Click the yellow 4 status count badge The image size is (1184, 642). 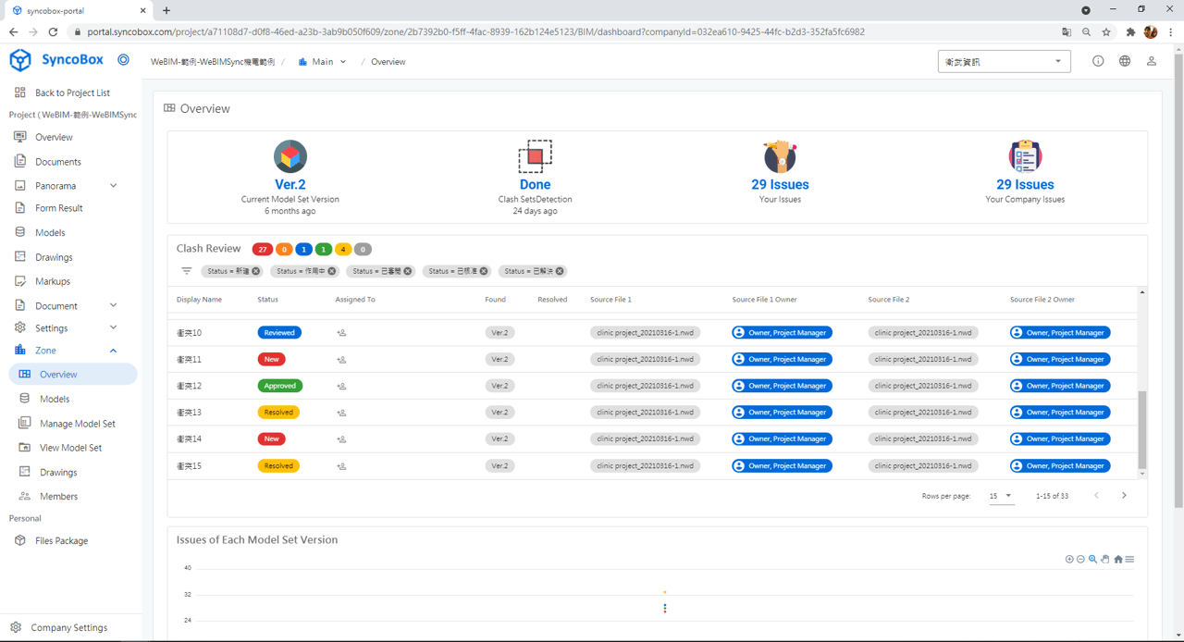[x=343, y=249]
